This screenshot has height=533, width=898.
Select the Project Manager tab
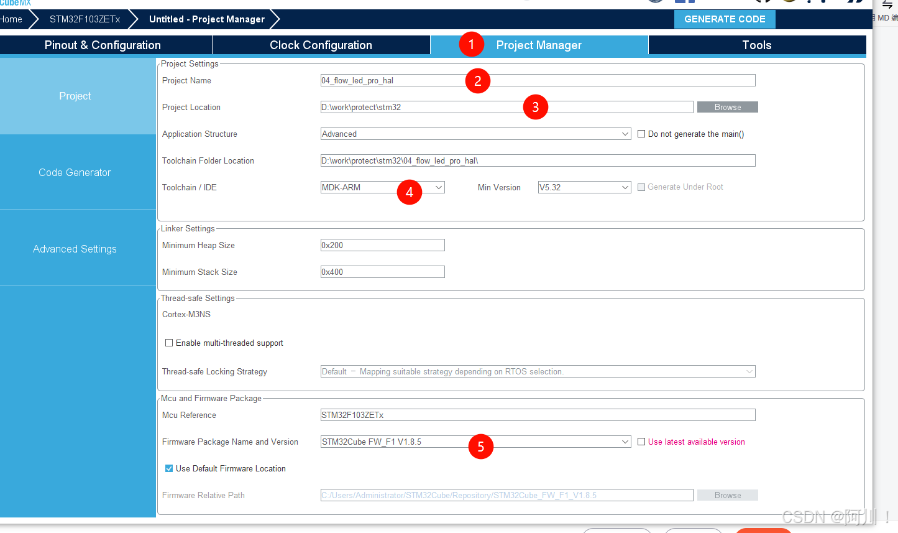(539, 45)
